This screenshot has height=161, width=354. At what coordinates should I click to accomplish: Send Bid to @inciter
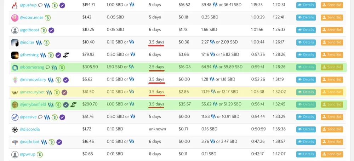coord(332,42)
